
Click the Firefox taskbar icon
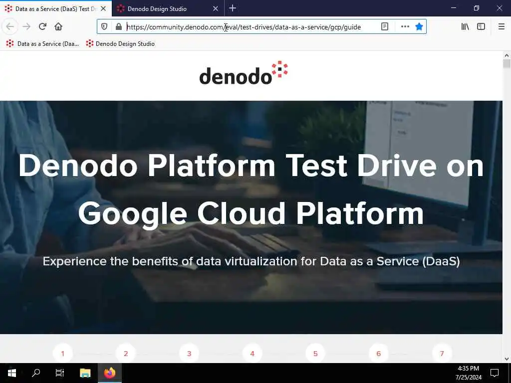pyautogui.click(x=110, y=373)
